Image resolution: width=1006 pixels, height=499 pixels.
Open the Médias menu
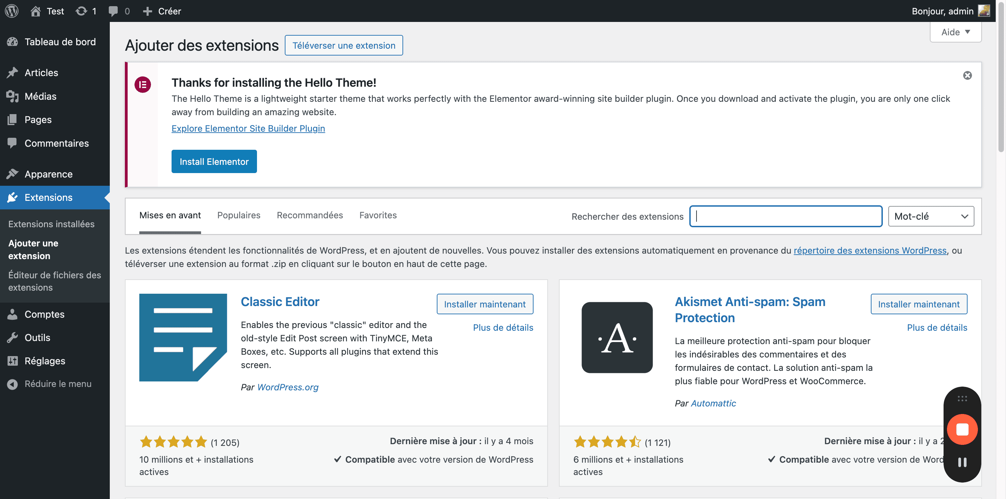pyautogui.click(x=55, y=96)
